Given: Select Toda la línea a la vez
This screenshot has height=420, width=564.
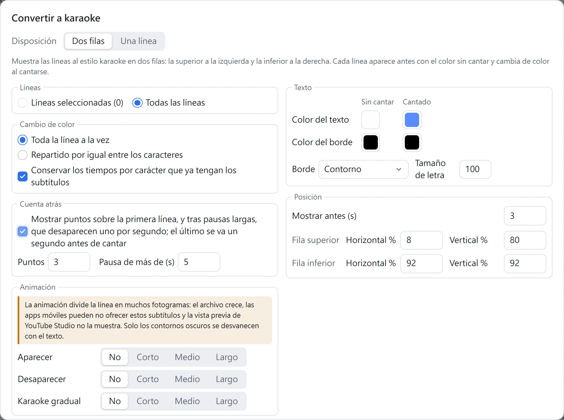Looking at the screenshot, I should click(23, 140).
